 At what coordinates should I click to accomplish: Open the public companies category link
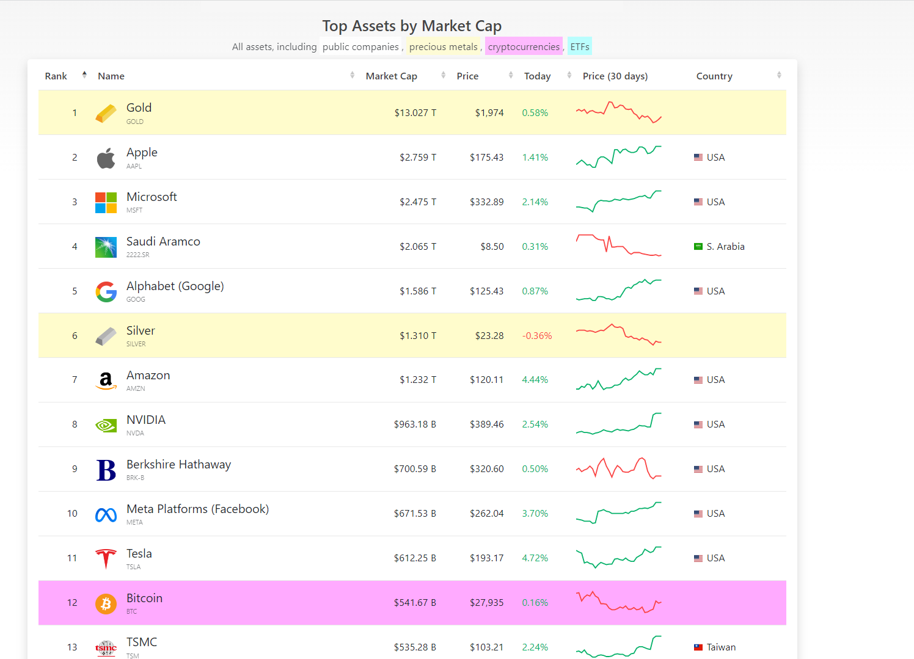(x=360, y=46)
